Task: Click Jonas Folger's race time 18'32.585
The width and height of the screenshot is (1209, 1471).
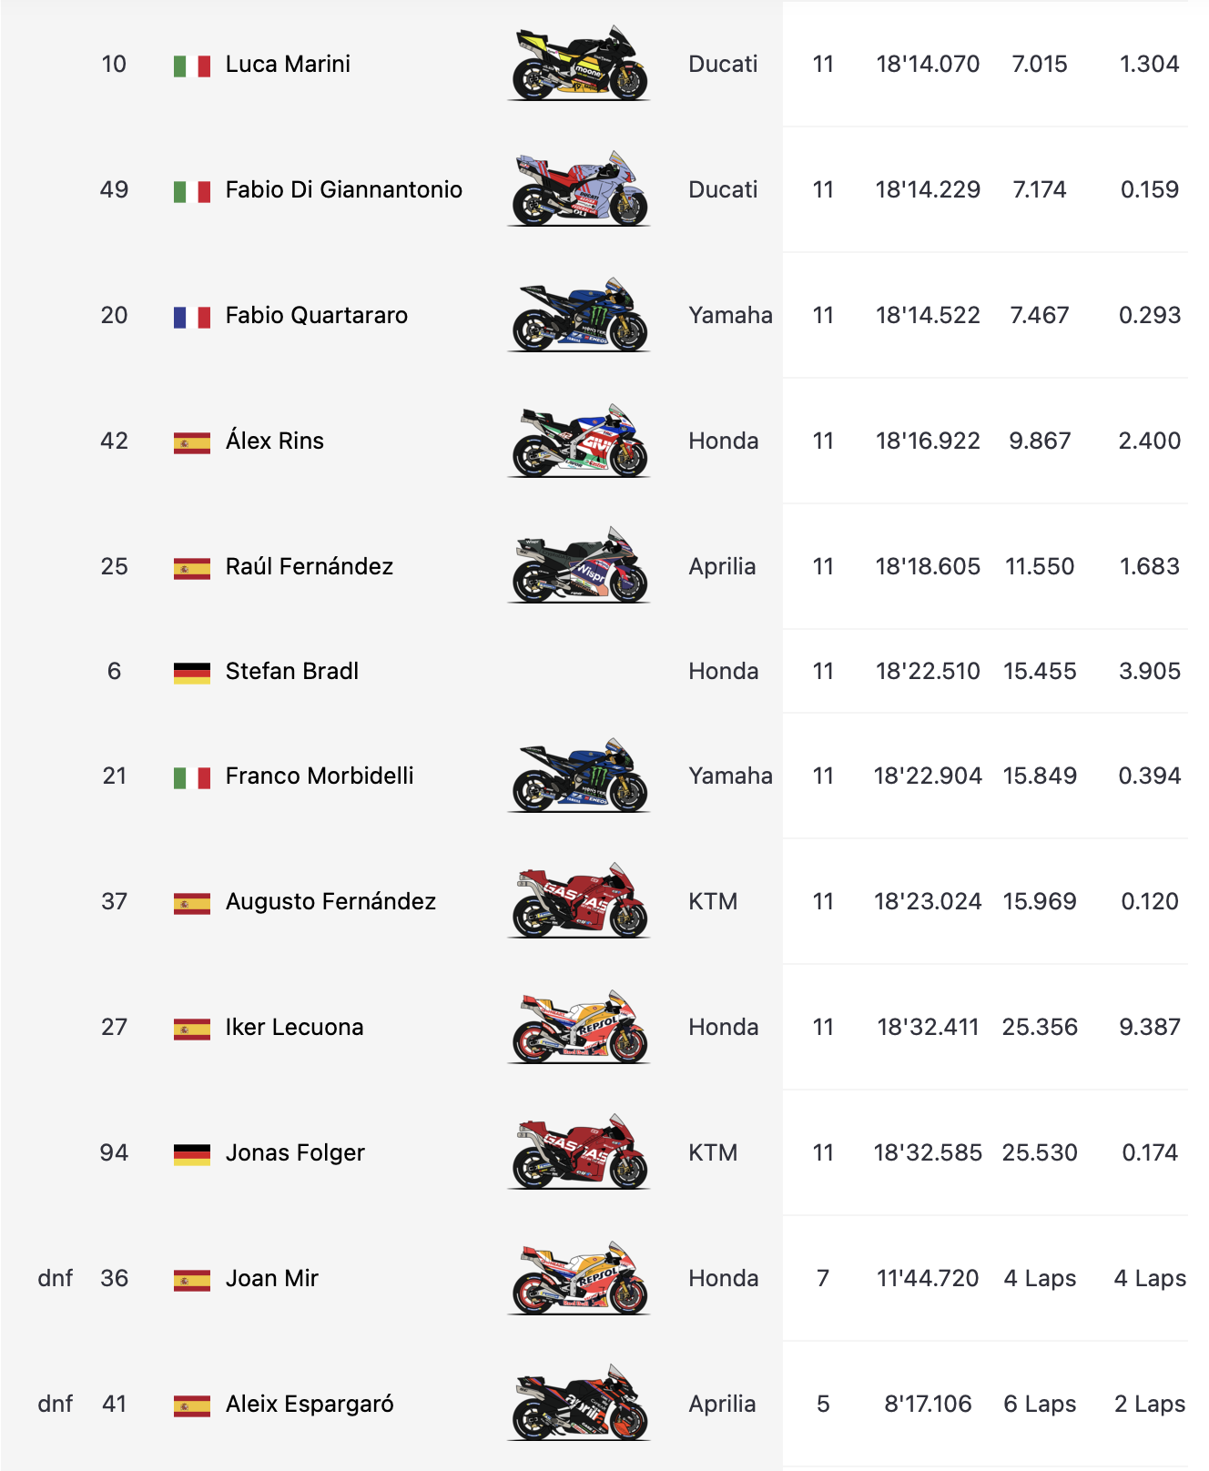Action: 928,1152
